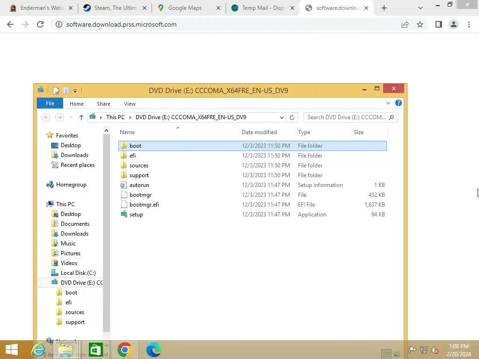Open recent locations dropdown arrow
This screenshot has width=479, height=359.
pos(71,117)
